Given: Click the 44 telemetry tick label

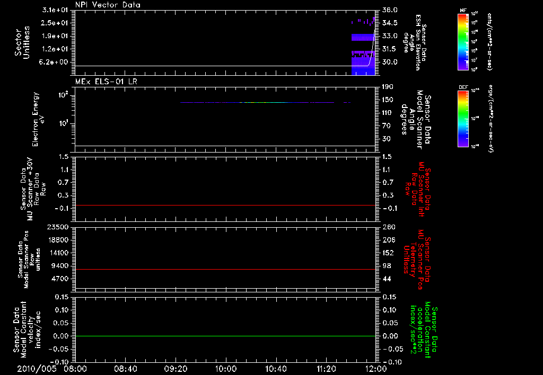Looking at the screenshot, I should [x=387, y=279].
